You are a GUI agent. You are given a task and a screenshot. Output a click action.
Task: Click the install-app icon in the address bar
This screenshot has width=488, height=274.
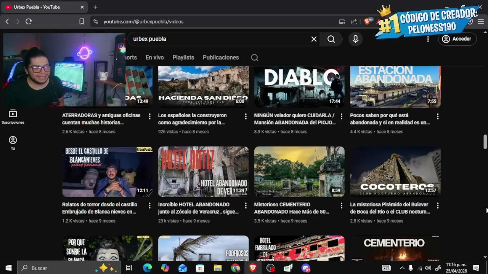click(x=342, y=22)
